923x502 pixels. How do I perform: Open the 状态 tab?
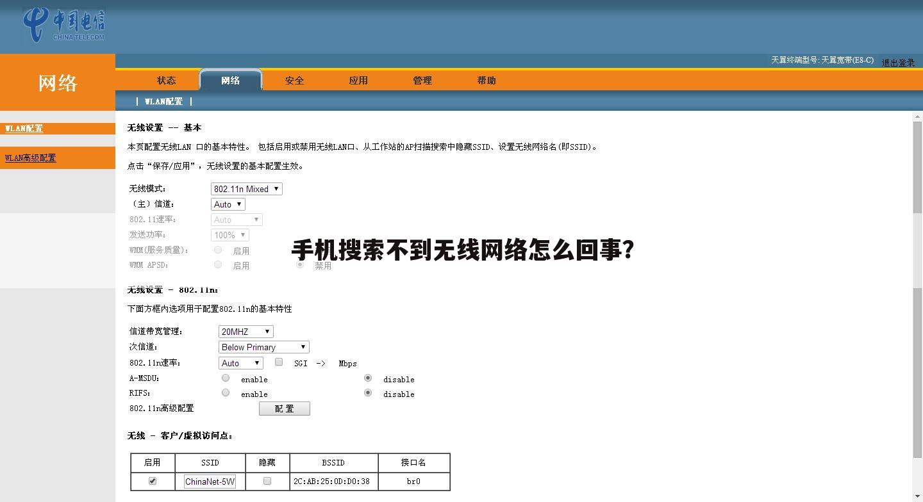point(166,81)
